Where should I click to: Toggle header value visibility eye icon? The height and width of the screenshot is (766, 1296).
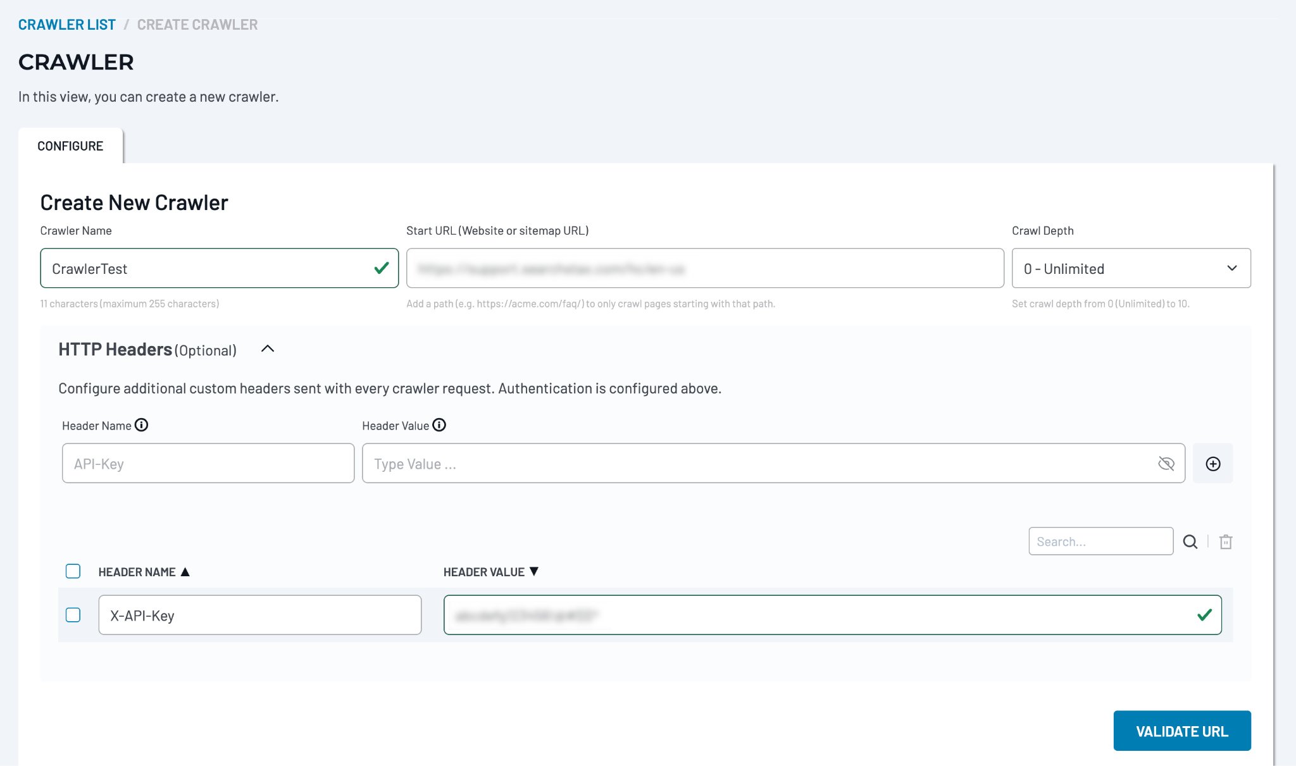[x=1166, y=464]
